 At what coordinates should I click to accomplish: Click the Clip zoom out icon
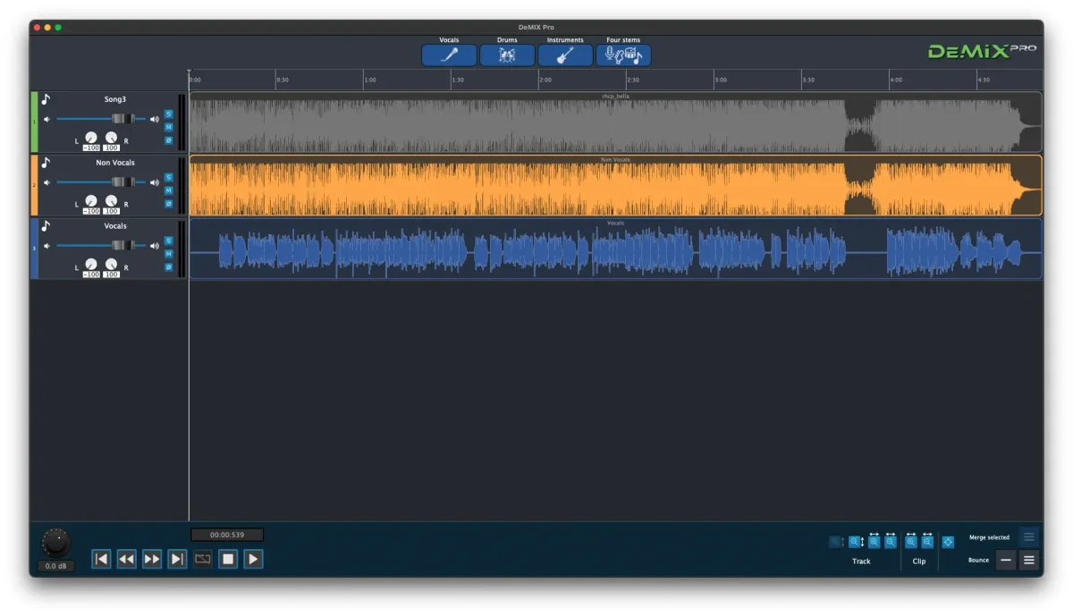(927, 542)
